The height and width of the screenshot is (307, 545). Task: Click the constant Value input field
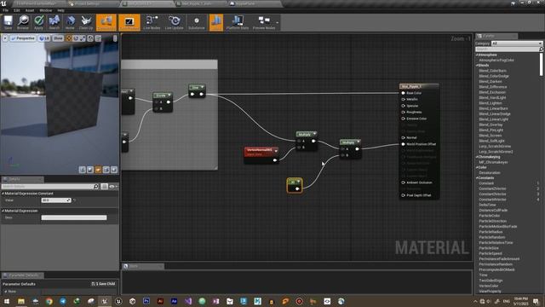pyautogui.click(x=56, y=200)
